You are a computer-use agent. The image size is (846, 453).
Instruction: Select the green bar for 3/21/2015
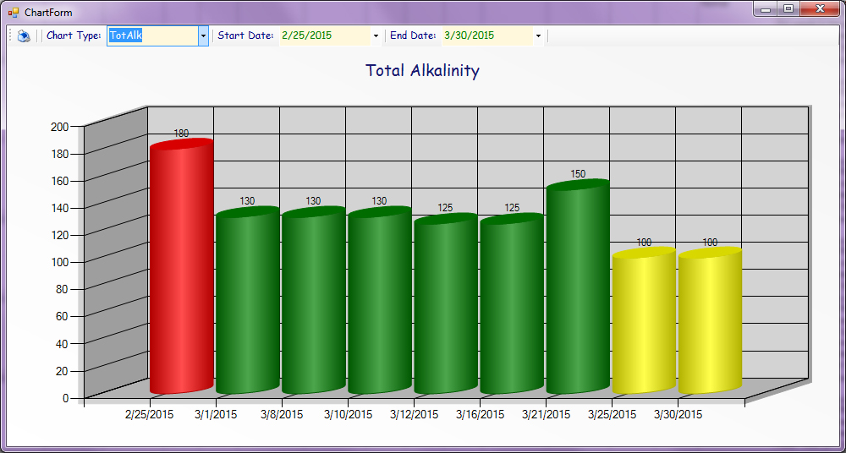(x=578, y=287)
